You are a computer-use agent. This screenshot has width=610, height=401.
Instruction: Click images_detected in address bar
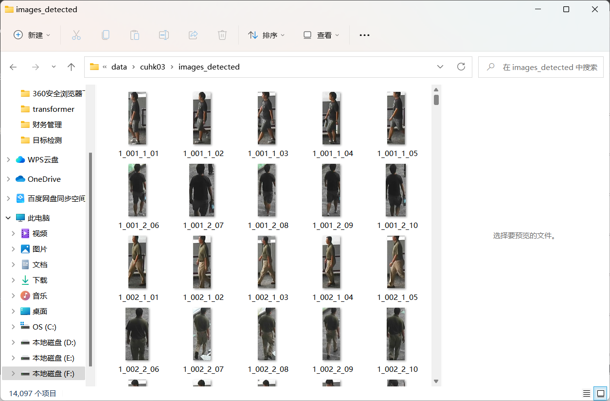209,67
